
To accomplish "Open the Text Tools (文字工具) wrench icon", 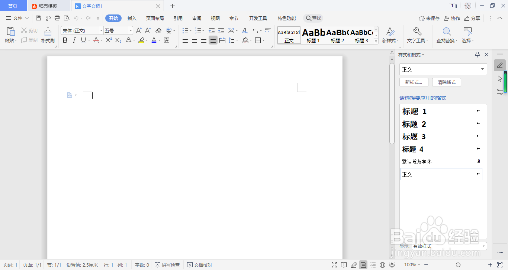I will (417, 32).
